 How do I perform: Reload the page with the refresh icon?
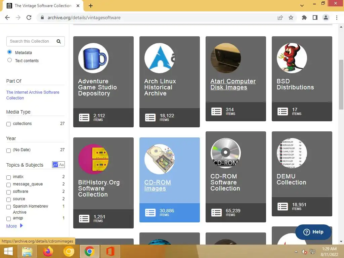coord(29,17)
